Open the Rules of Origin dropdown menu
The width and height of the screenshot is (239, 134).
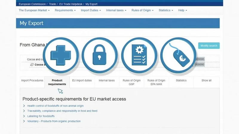[143, 10]
